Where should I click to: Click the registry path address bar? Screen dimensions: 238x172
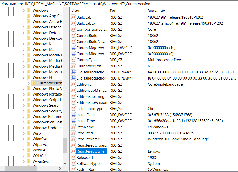(x=119, y=4)
